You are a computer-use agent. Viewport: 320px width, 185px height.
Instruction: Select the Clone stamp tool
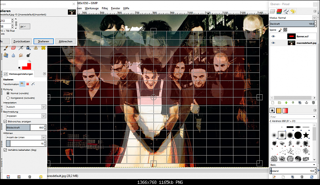tap(36, 48)
